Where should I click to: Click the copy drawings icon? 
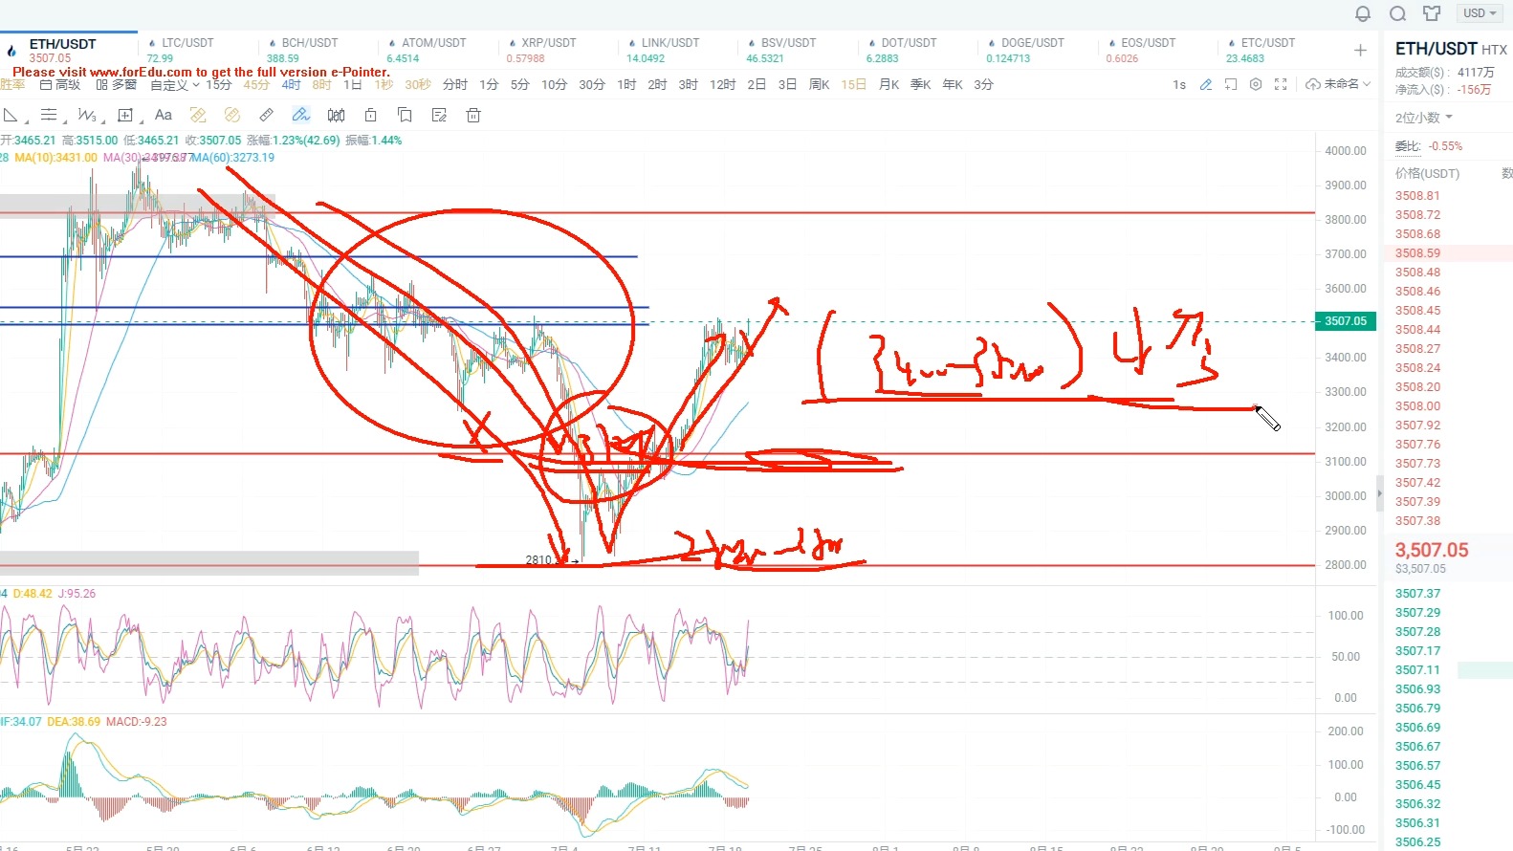point(405,116)
